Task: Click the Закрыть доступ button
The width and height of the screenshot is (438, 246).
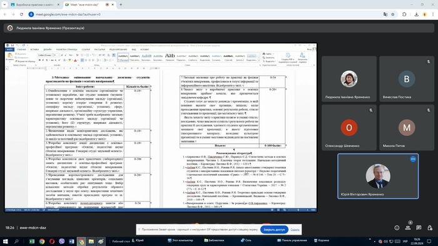Action: click(274, 230)
